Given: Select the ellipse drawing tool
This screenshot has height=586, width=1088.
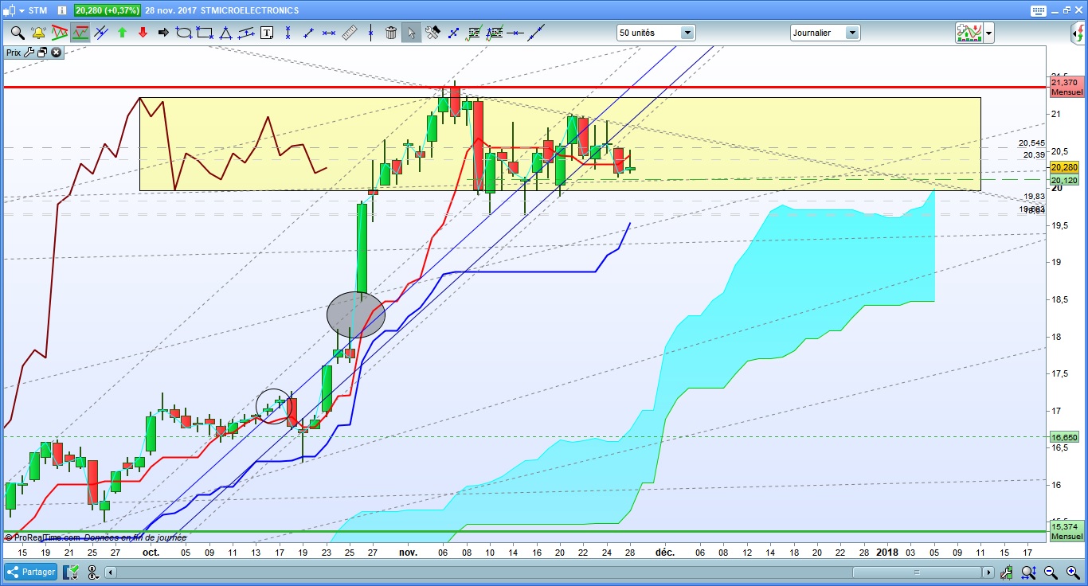Looking at the screenshot, I should [x=184, y=33].
